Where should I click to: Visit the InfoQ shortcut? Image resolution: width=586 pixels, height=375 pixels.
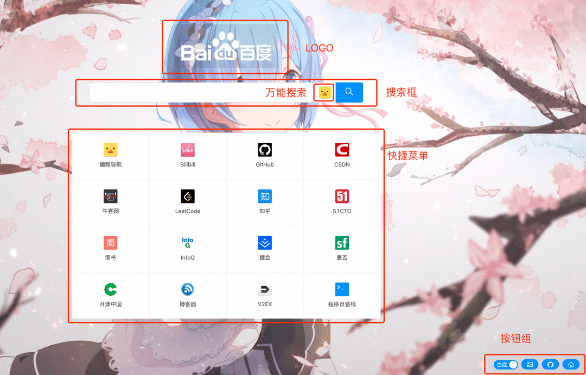pos(188,243)
